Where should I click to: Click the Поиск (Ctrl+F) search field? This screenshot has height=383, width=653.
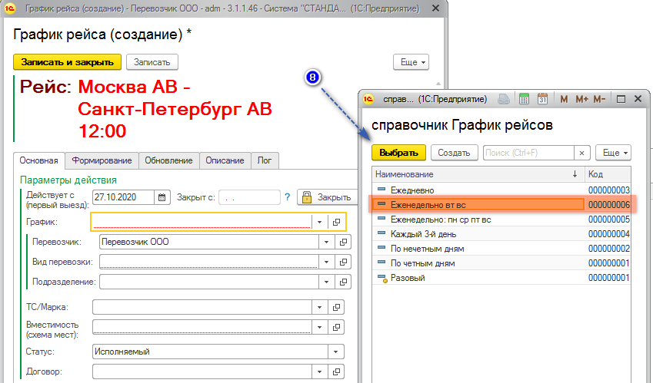click(528, 153)
